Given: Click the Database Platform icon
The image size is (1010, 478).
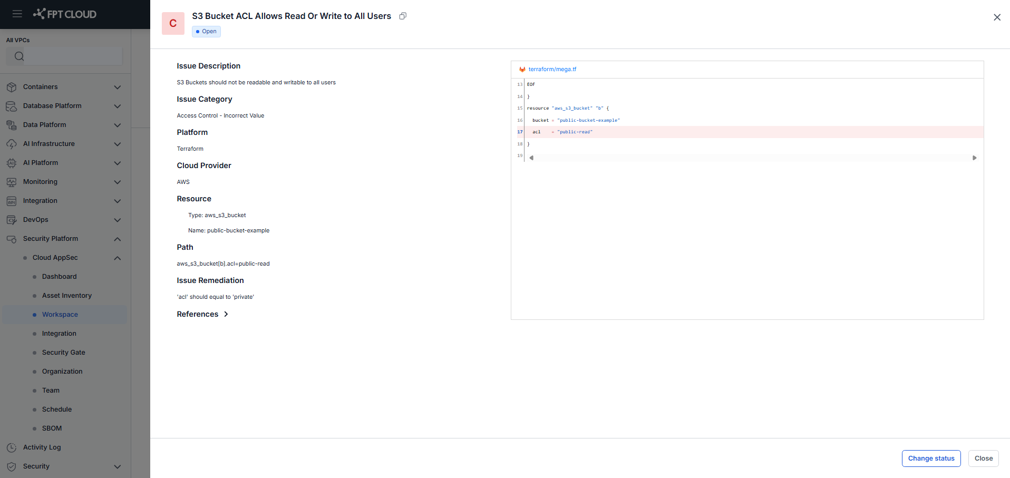Looking at the screenshot, I should click(12, 106).
